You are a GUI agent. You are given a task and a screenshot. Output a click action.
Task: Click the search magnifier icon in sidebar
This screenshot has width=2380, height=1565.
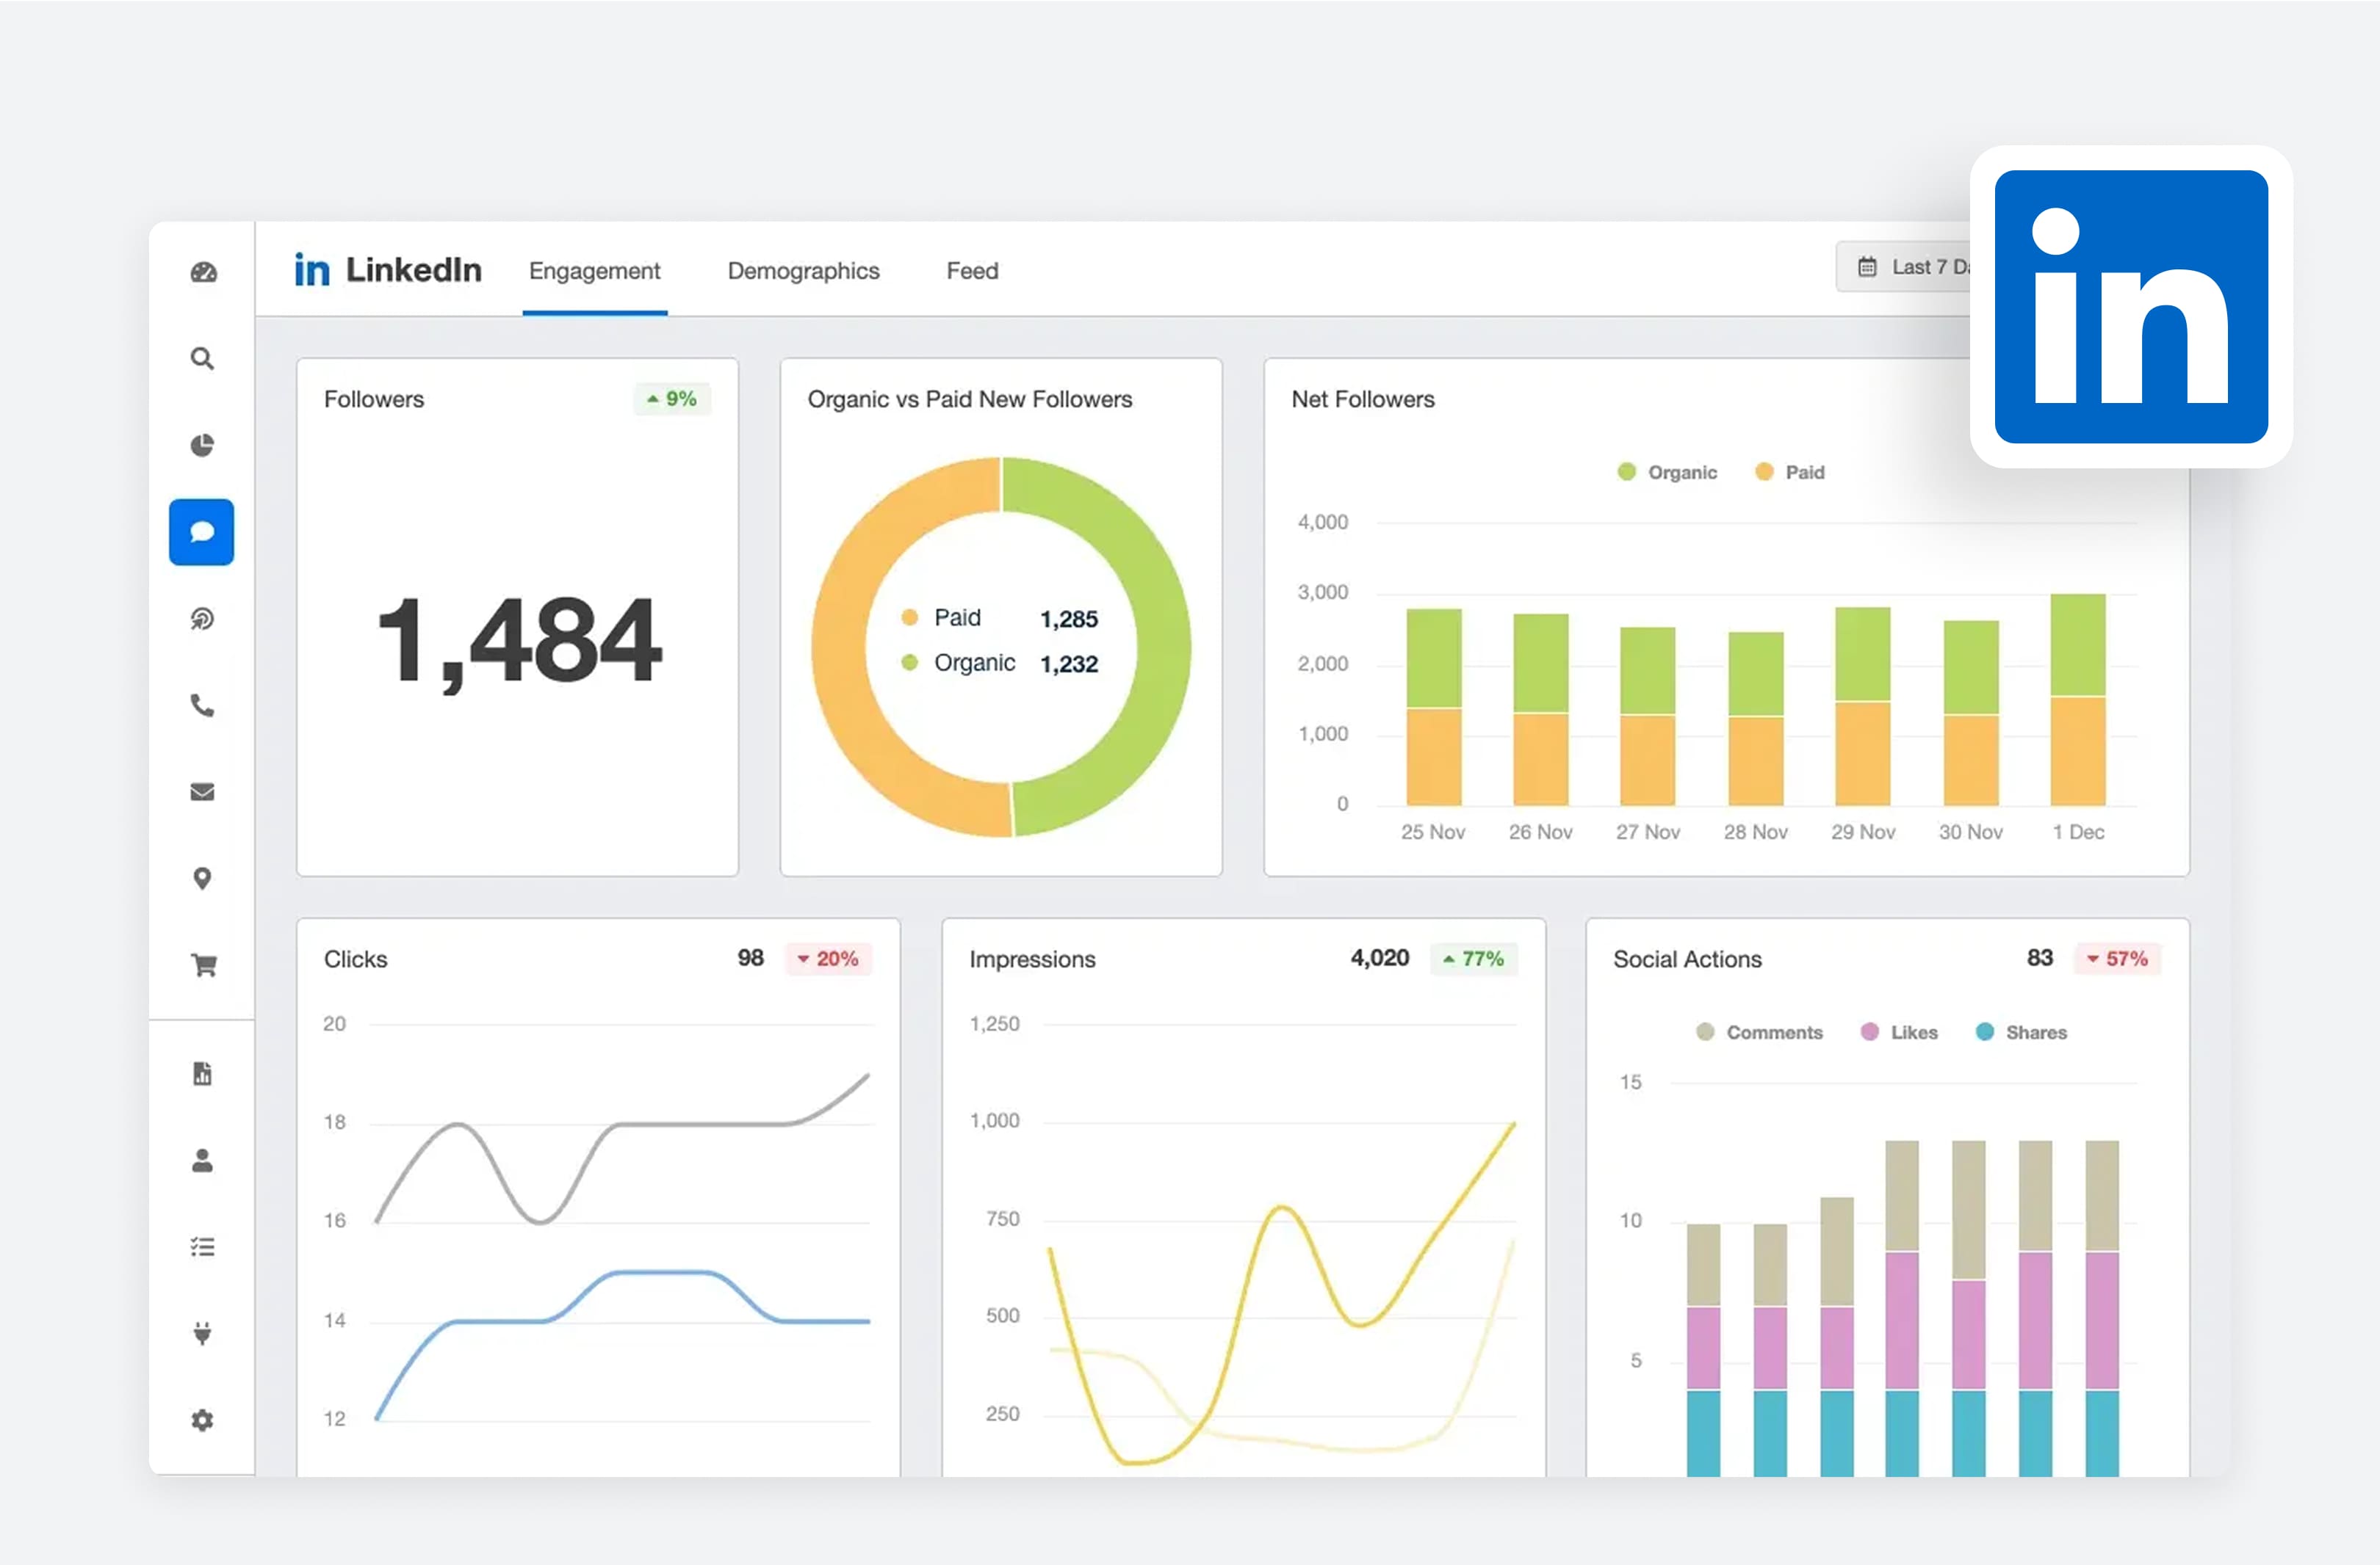click(x=202, y=357)
